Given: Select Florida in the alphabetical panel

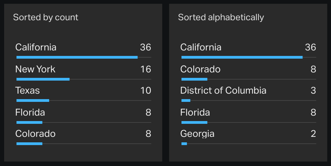Looking at the screenshot, I should pyautogui.click(x=195, y=112).
